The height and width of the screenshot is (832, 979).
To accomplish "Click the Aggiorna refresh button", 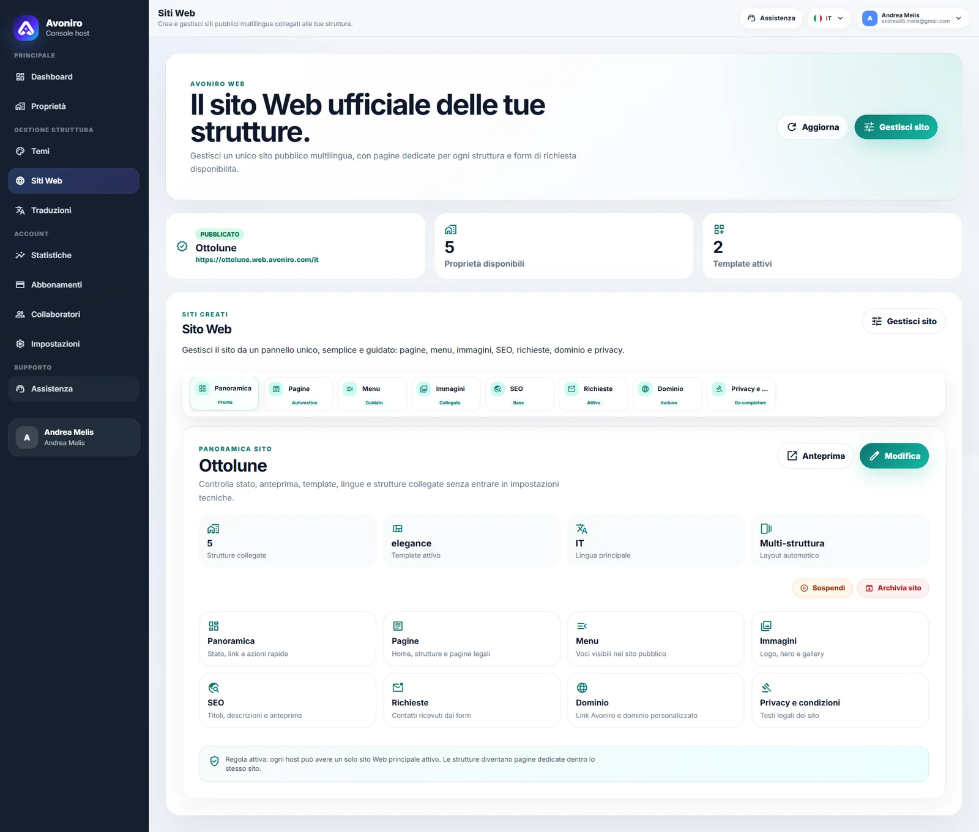I will [812, 127].
